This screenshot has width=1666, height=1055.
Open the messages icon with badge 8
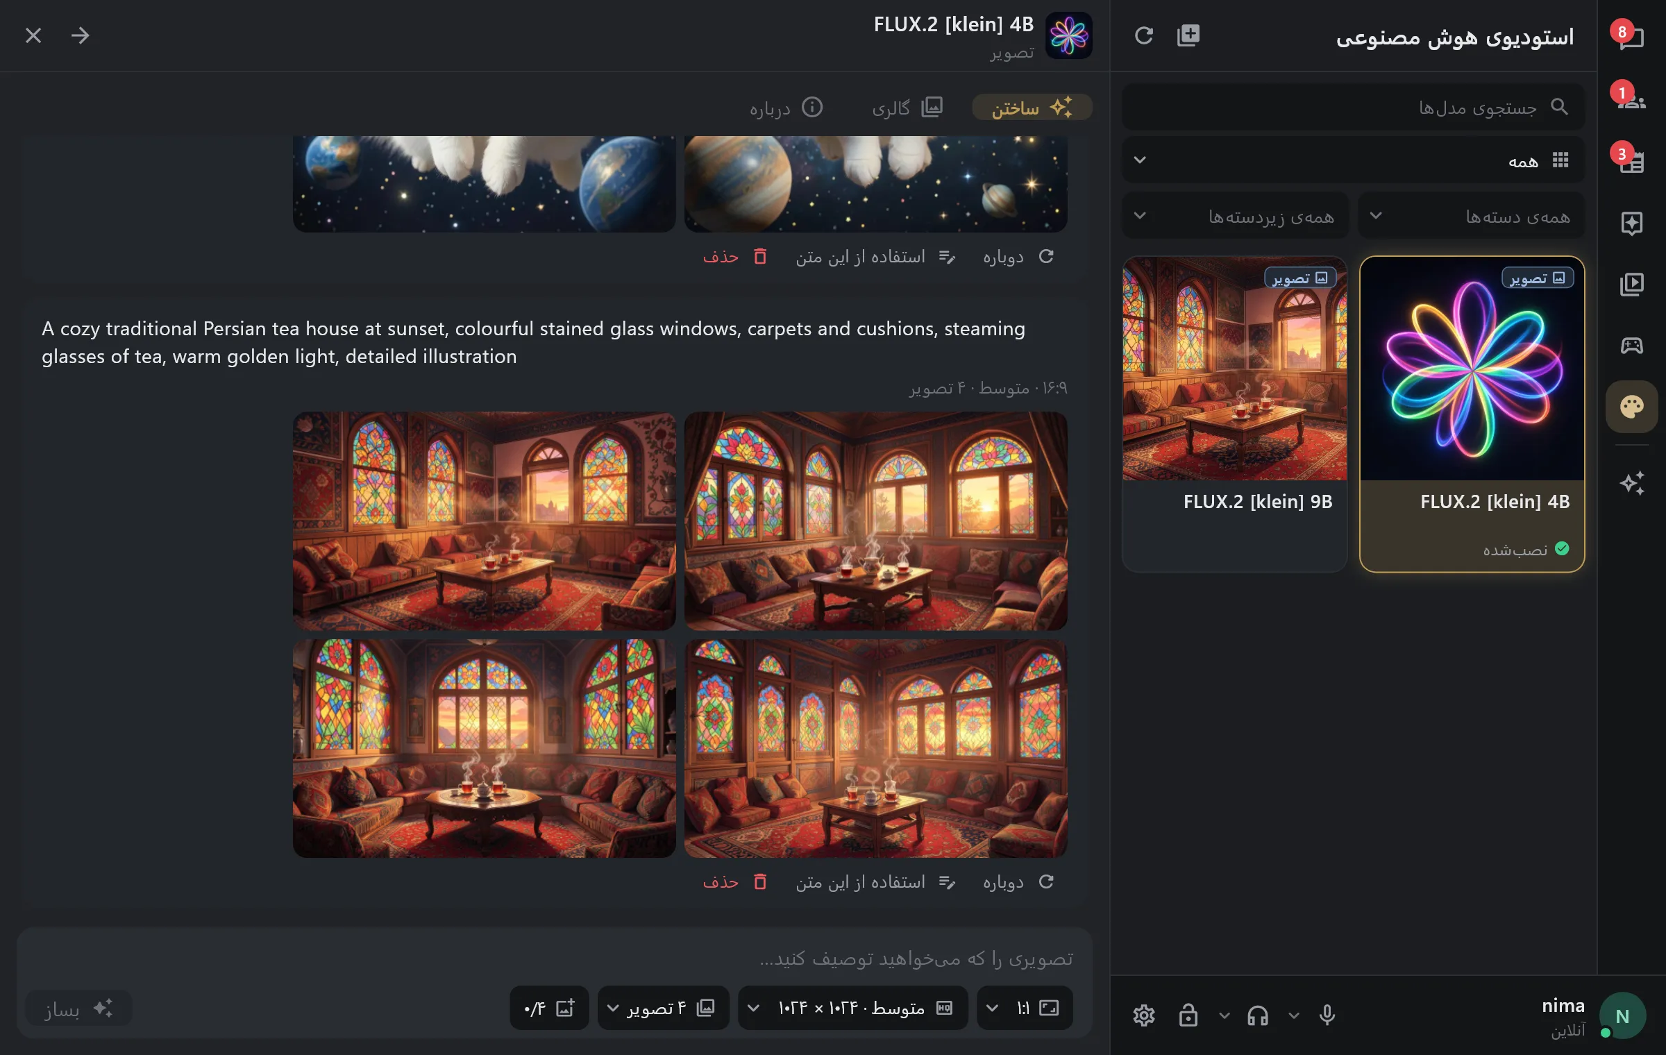(1631, 35)
